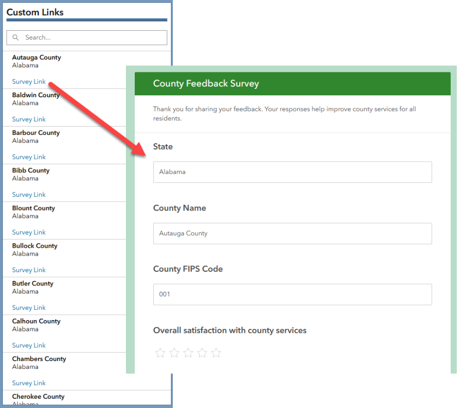Rate satisfaction five stars

[216, 353]
